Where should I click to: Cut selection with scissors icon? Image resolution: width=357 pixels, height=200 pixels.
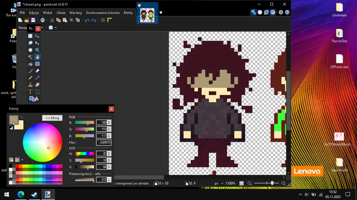pos(52,20)
